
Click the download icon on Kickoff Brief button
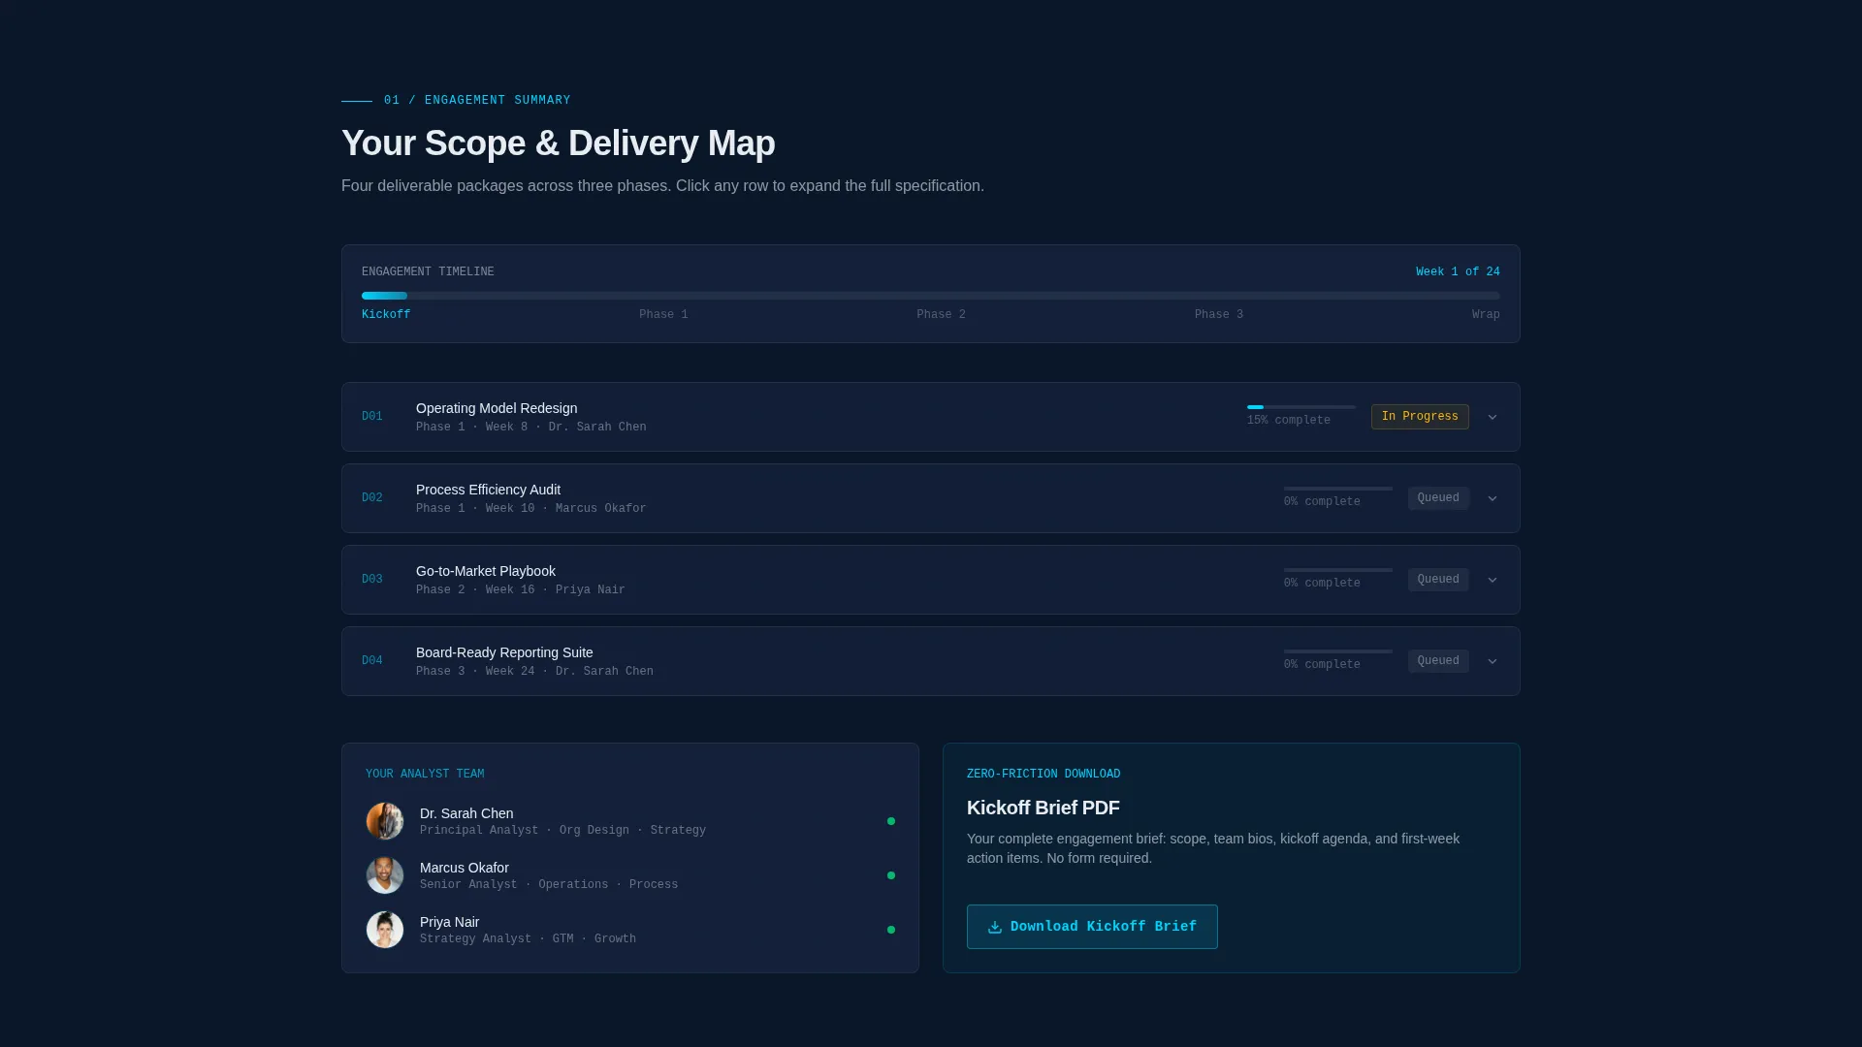coord(995,927)
